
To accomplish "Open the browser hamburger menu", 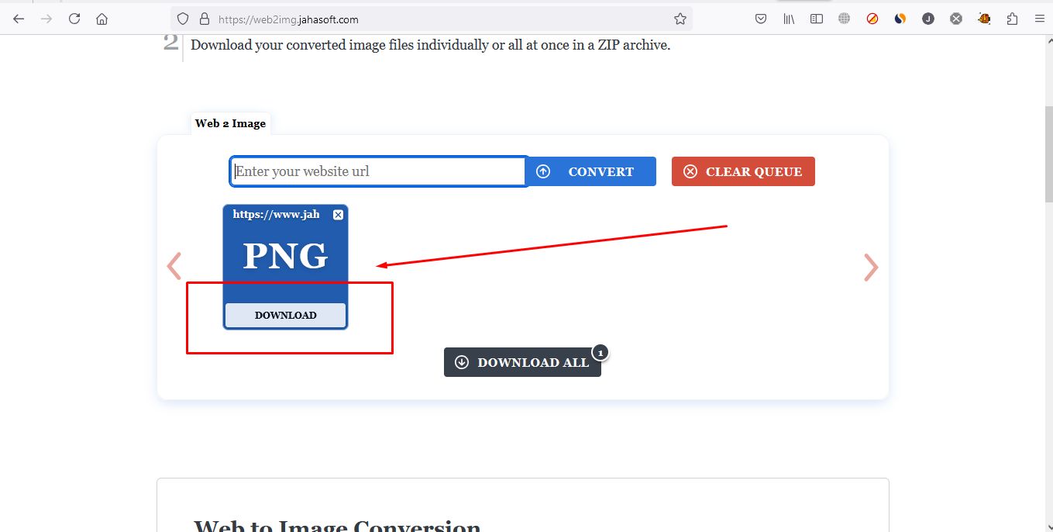I will [1040, 19].
